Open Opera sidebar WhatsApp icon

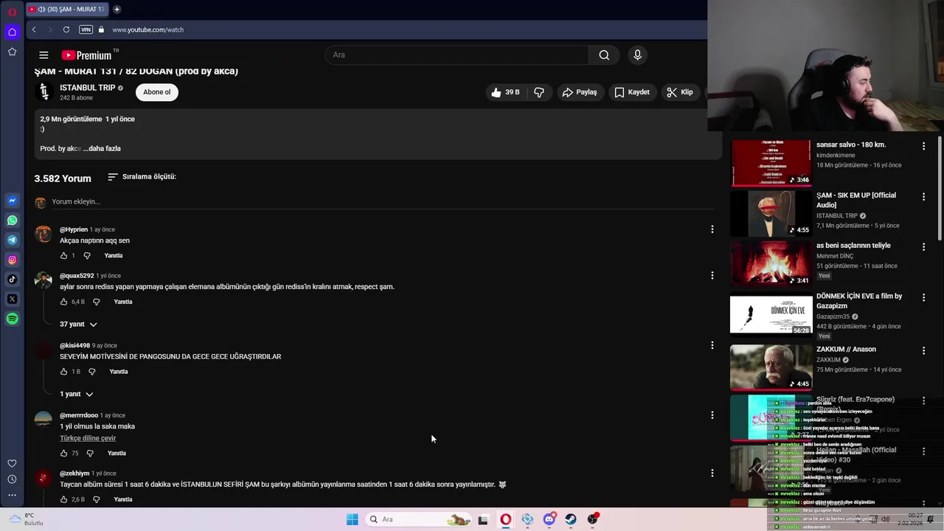tap(12, 221)
